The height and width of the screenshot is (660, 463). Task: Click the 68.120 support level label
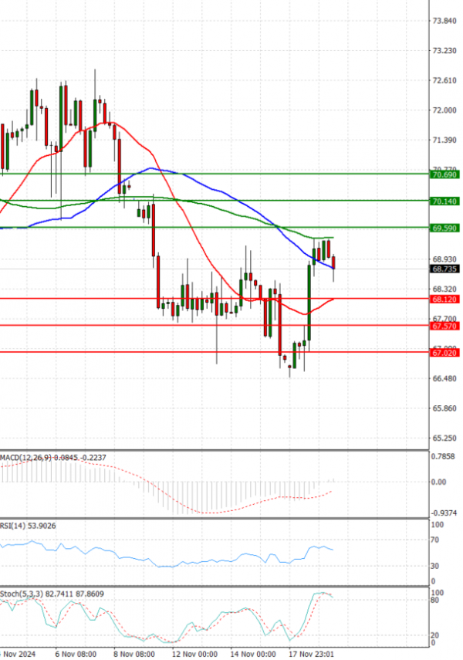[444, 299]
